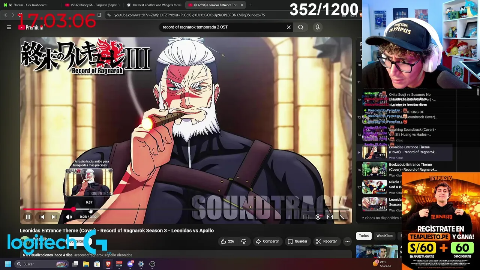Open a new browser tab
The height and width of the screenshot is (270, 480).
click(251, 5)
